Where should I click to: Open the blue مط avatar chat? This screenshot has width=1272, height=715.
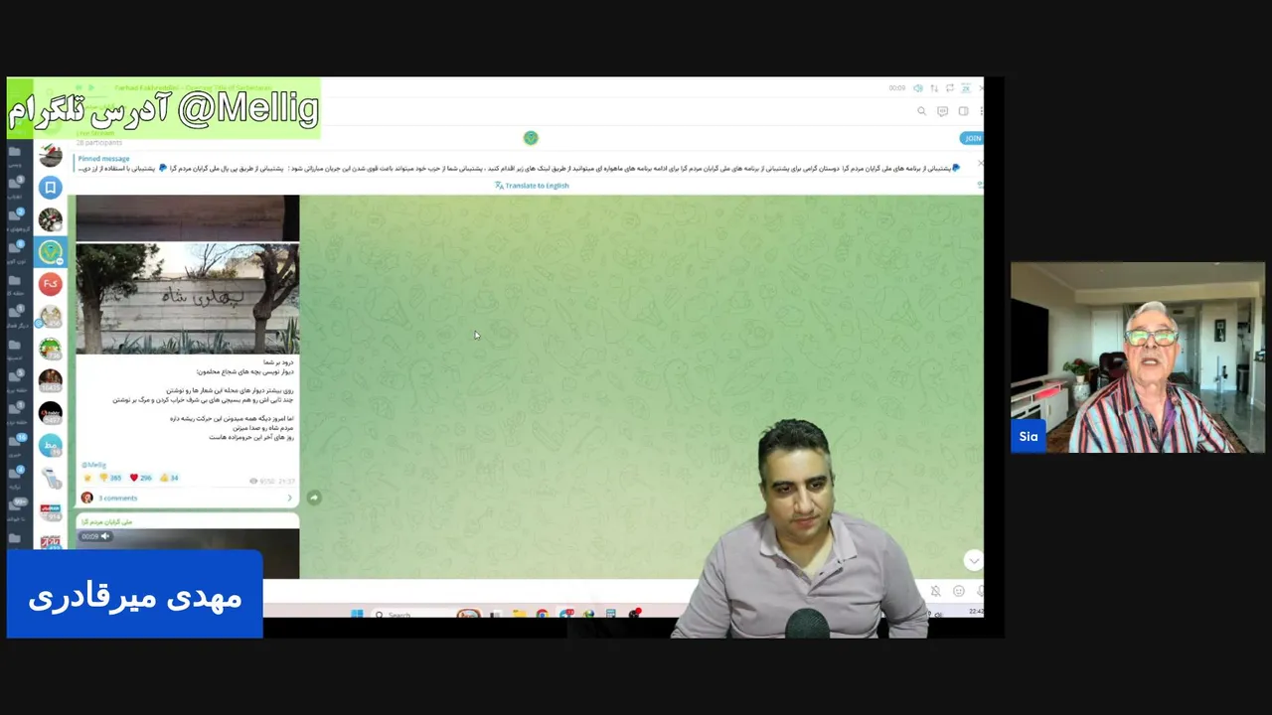(51, 446)
